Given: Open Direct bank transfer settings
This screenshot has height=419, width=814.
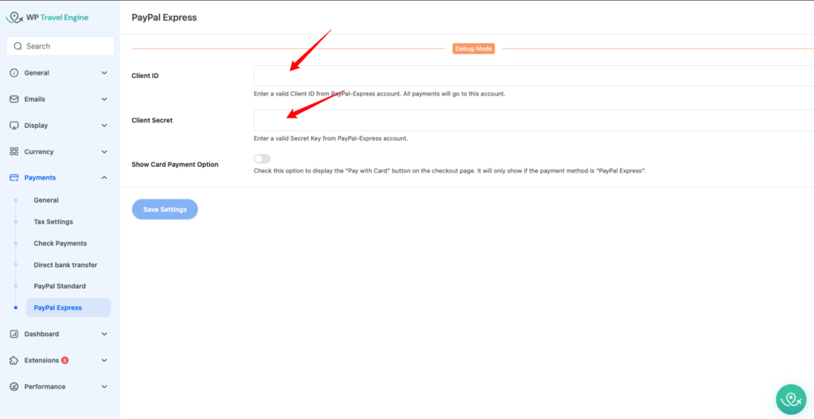Looking at the screenshot, I should point(65,265).
